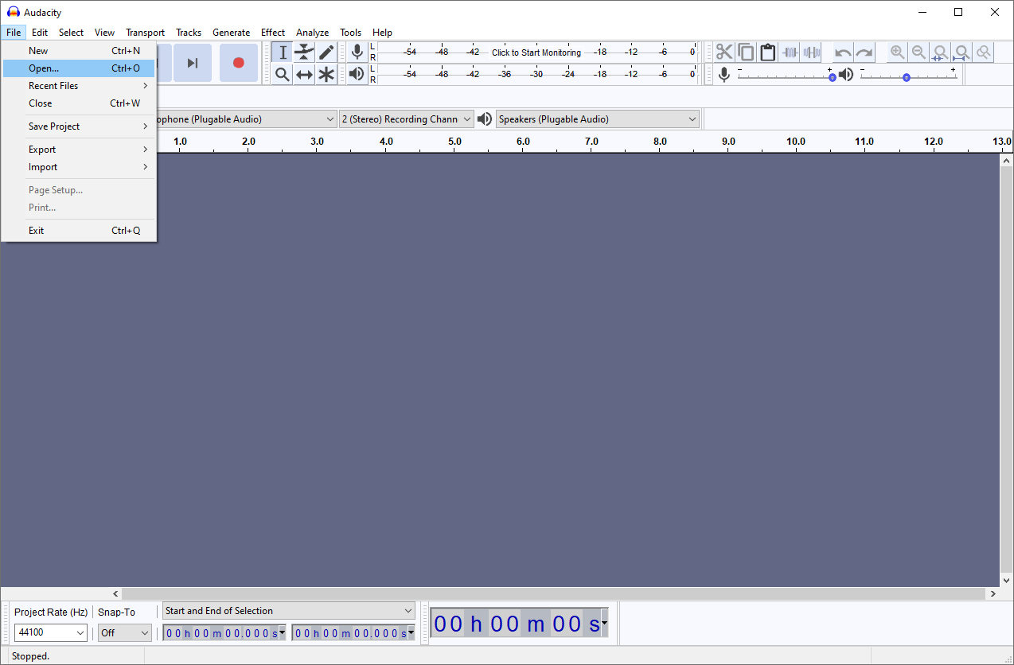Click the Redo arrow icon

coord(864,52)
